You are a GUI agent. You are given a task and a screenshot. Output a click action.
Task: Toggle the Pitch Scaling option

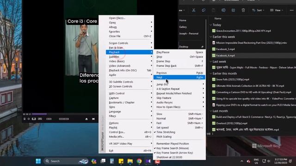point(179,136)
